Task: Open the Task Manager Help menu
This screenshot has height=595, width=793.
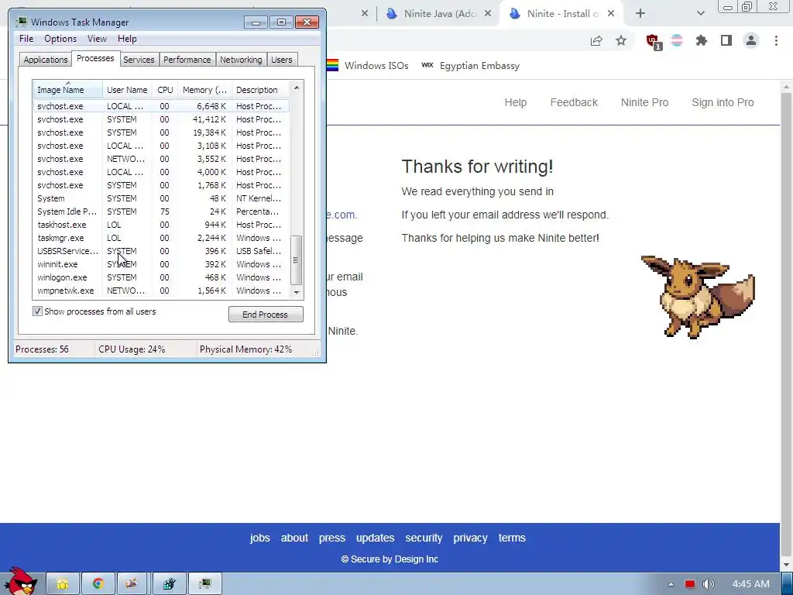Action: [x=127, y=39]
